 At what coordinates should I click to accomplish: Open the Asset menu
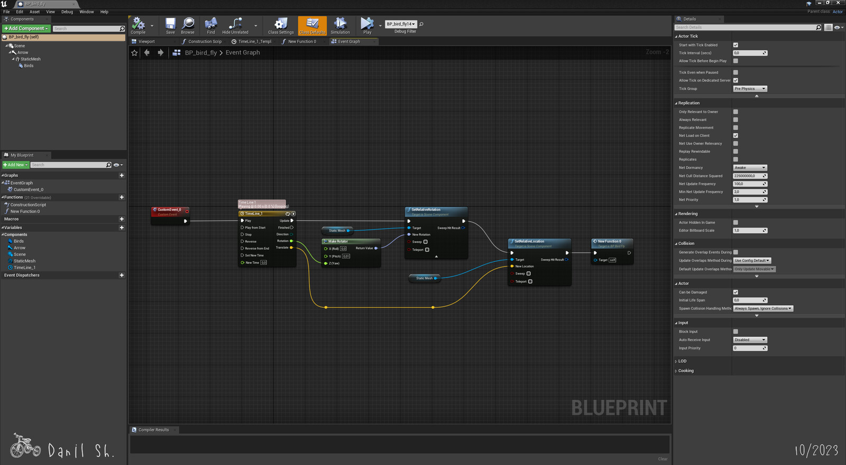[x=34, y=12]
